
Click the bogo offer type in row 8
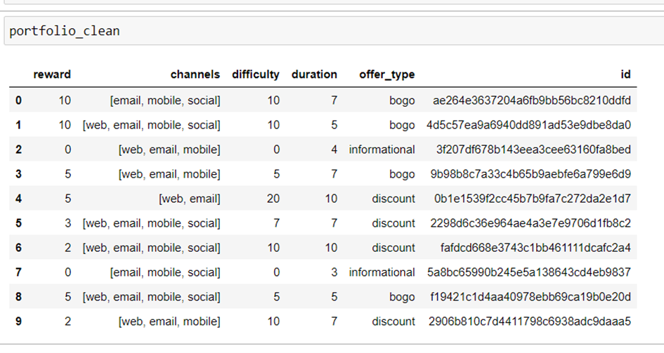tap(402, 297)
